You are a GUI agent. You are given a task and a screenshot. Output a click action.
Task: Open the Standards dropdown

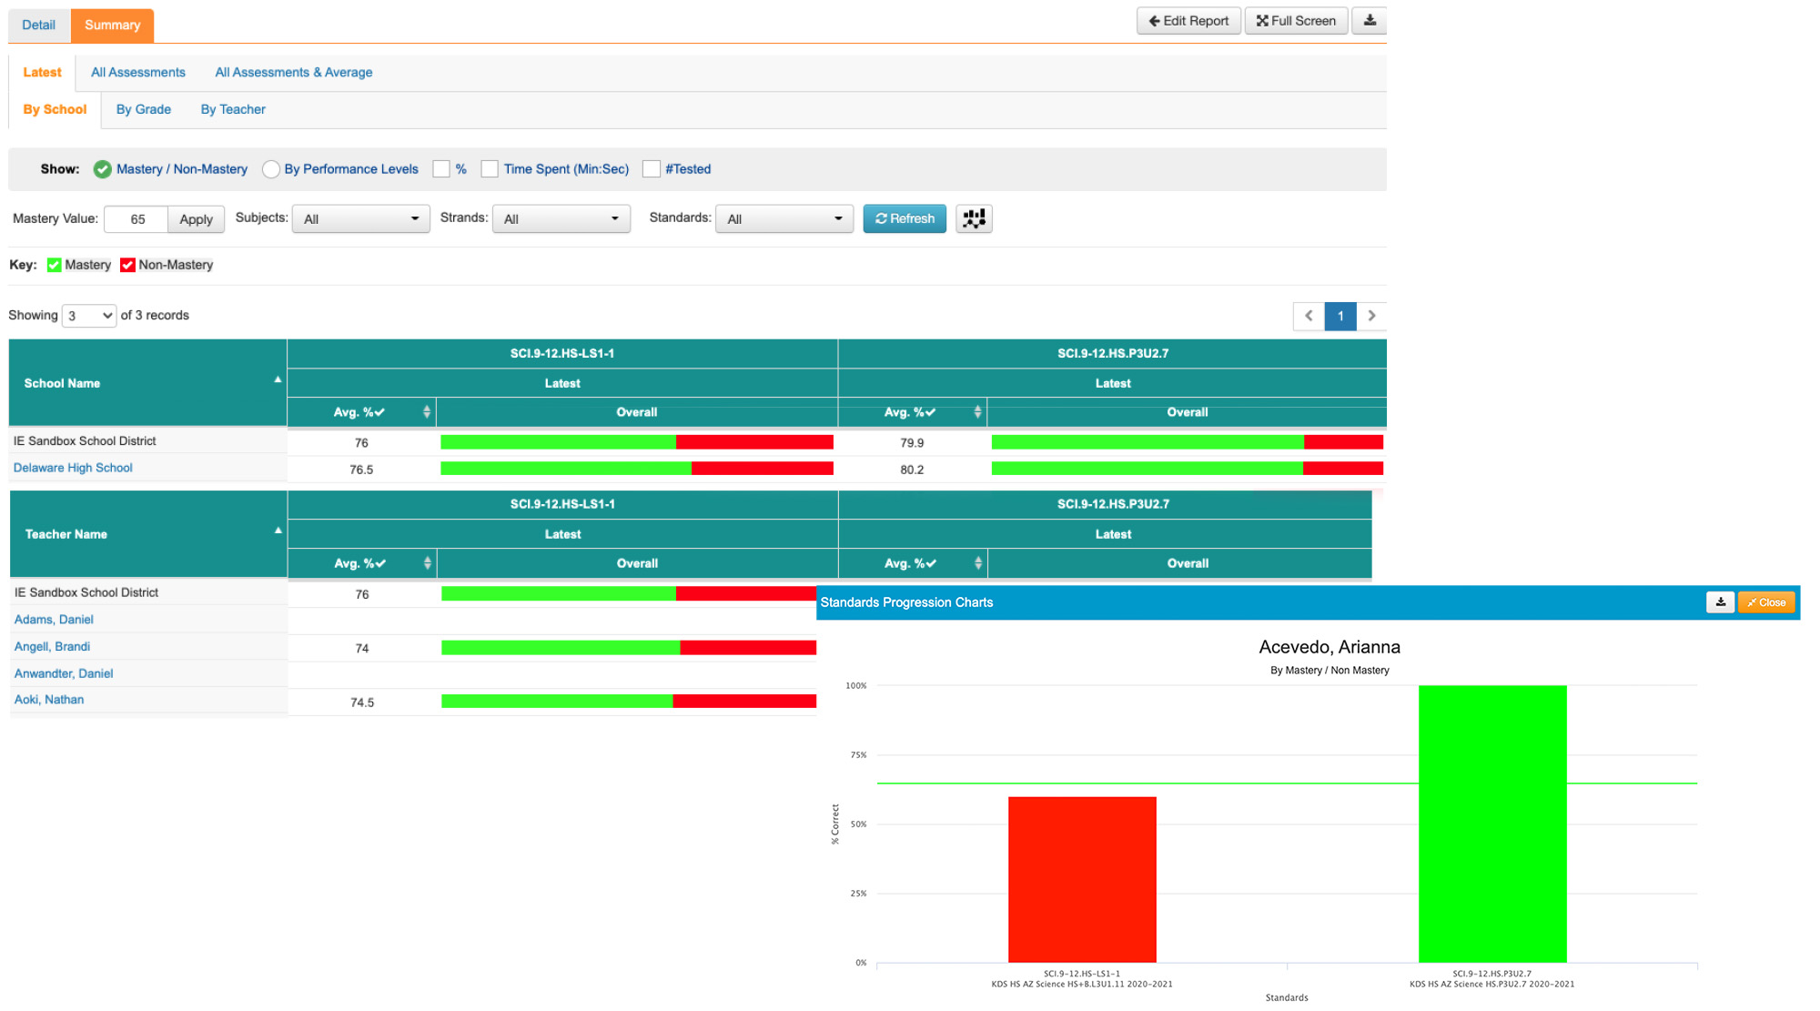[x=784, y=219]
